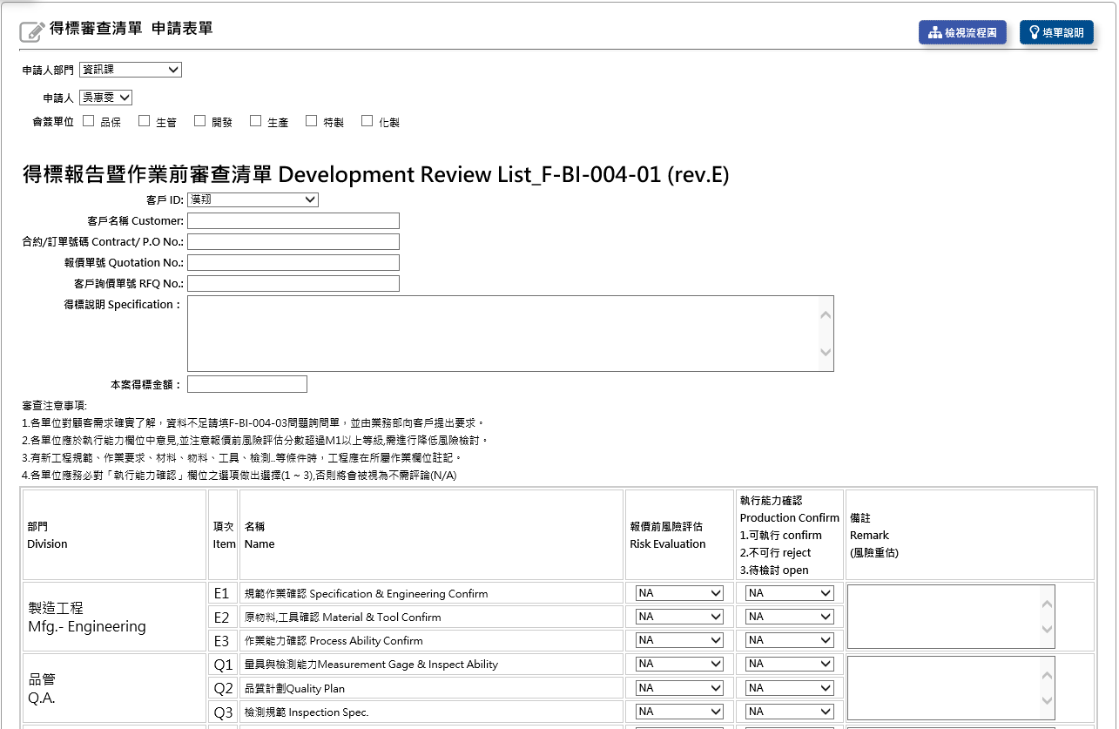The image size is (1119, 729).
Task: Expand the Q2 Production Confirm dropdown
Action: tap(790, 688)
